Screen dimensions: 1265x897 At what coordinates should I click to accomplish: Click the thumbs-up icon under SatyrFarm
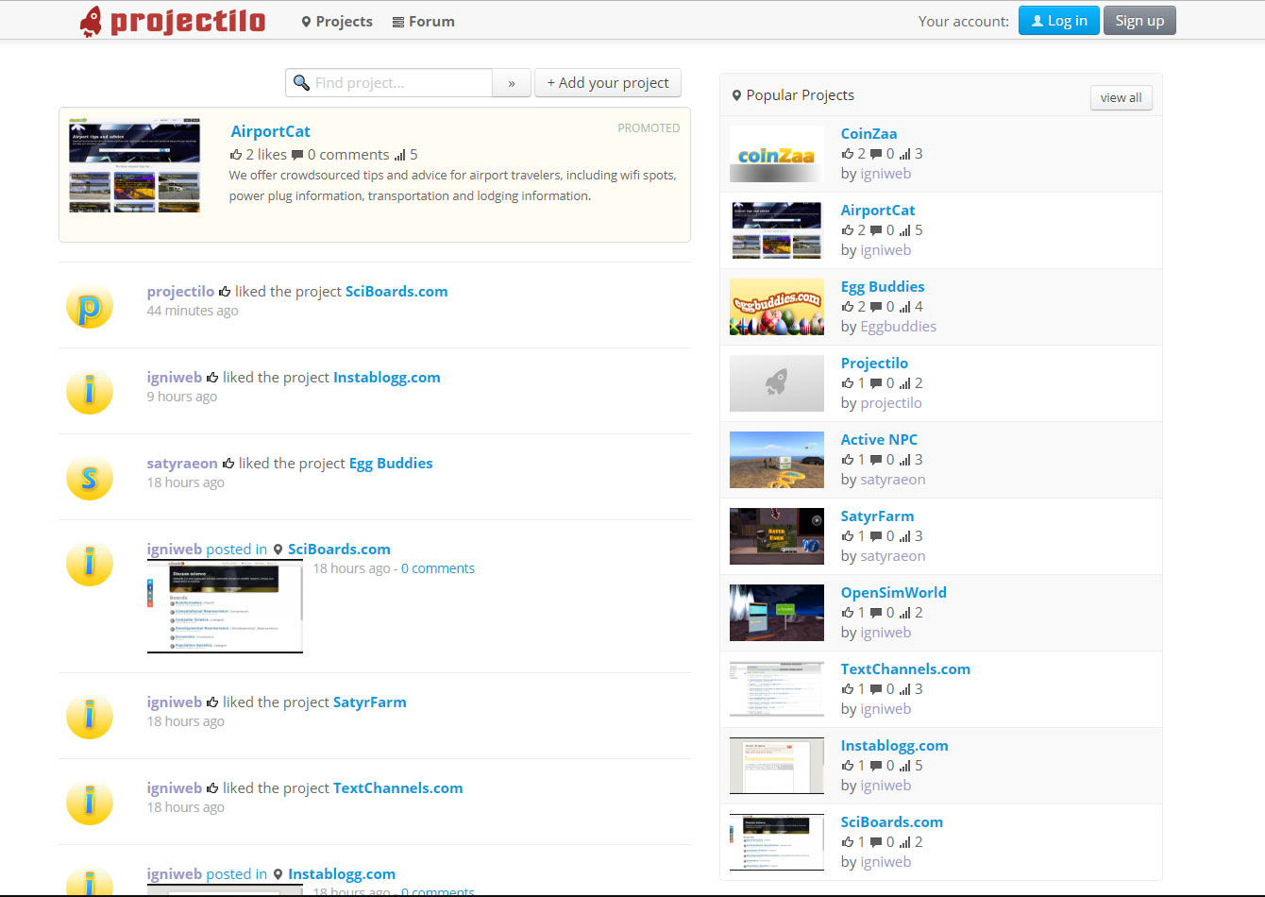pos(848,536)
